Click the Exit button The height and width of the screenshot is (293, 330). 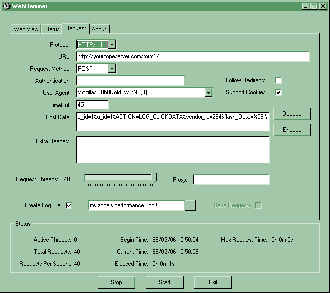(213, 282)
